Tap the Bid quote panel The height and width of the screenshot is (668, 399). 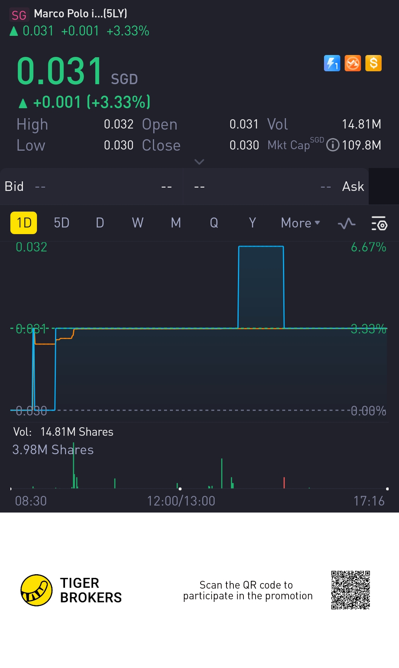pos(91,186)
